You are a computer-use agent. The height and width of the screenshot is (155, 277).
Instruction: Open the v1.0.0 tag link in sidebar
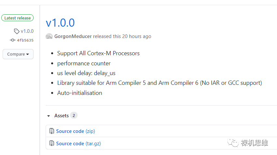click(27, 31)
